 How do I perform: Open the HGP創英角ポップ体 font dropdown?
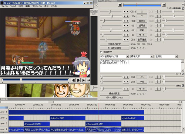pyautogui.click(x=127, y=56)
